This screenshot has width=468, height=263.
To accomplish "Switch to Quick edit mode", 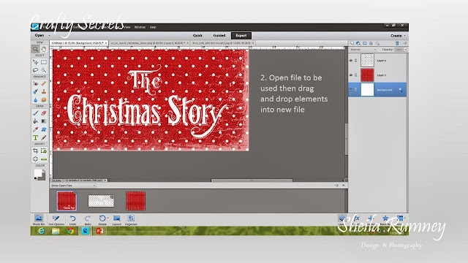I will [197, 36].
